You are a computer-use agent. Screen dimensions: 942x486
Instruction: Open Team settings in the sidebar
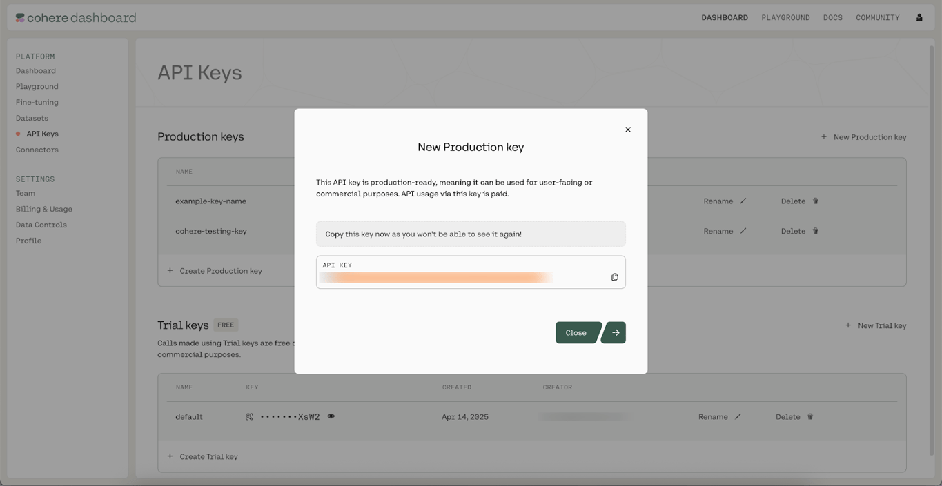[x=26, y=194]
